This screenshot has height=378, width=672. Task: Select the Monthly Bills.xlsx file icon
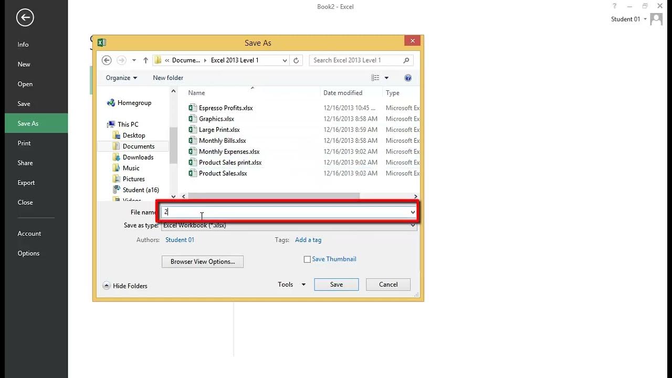pyautogui.click(x=192, y=141)
